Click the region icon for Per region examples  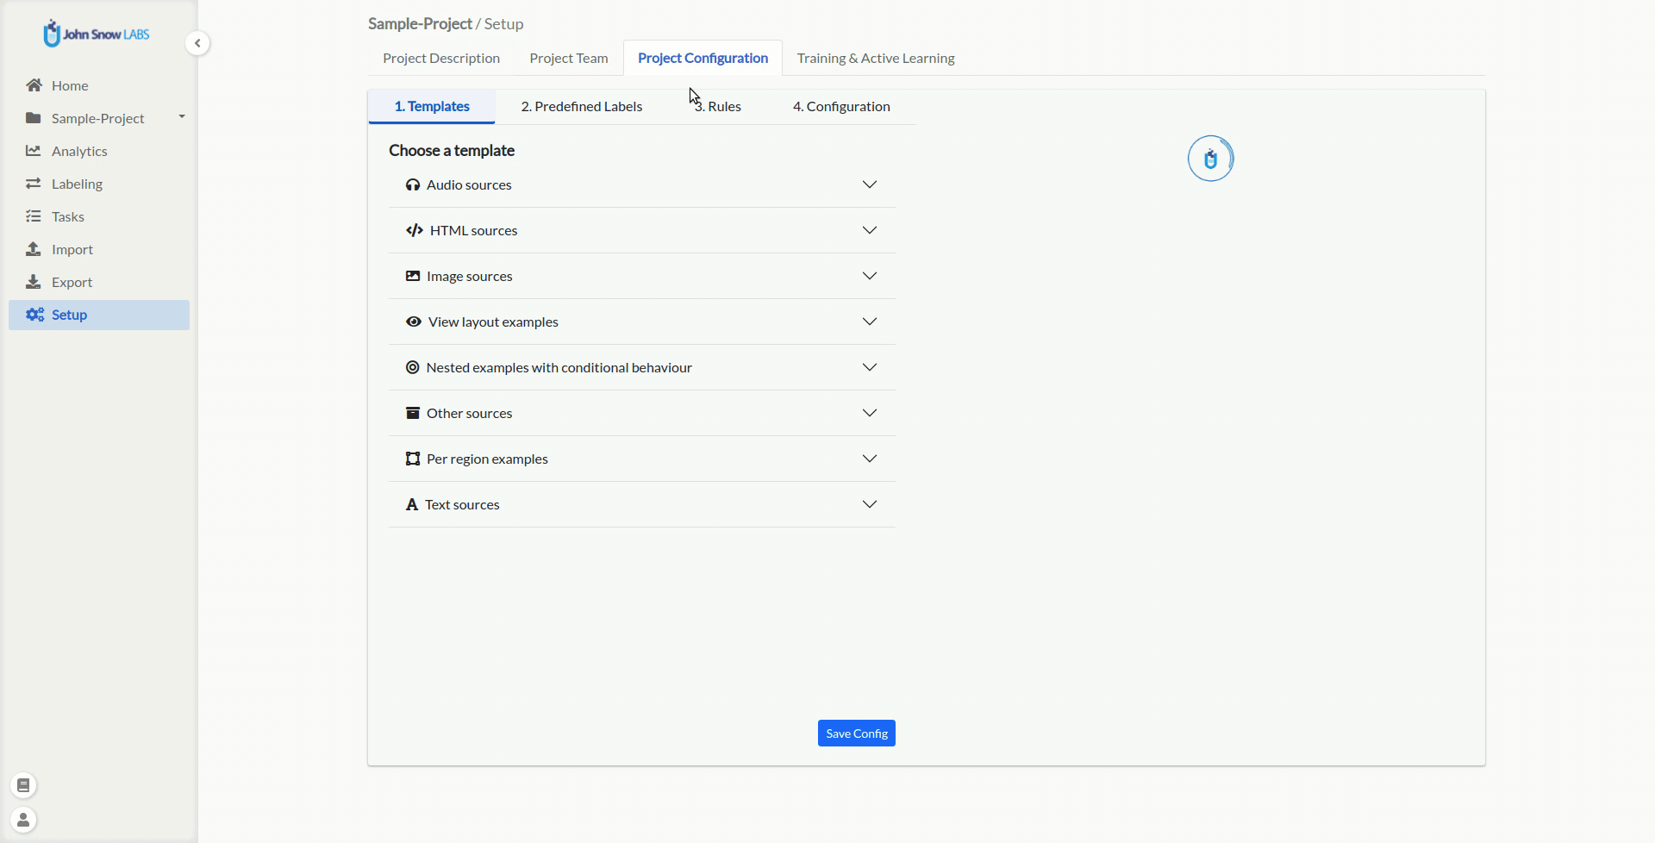click(x=413, y=459)
